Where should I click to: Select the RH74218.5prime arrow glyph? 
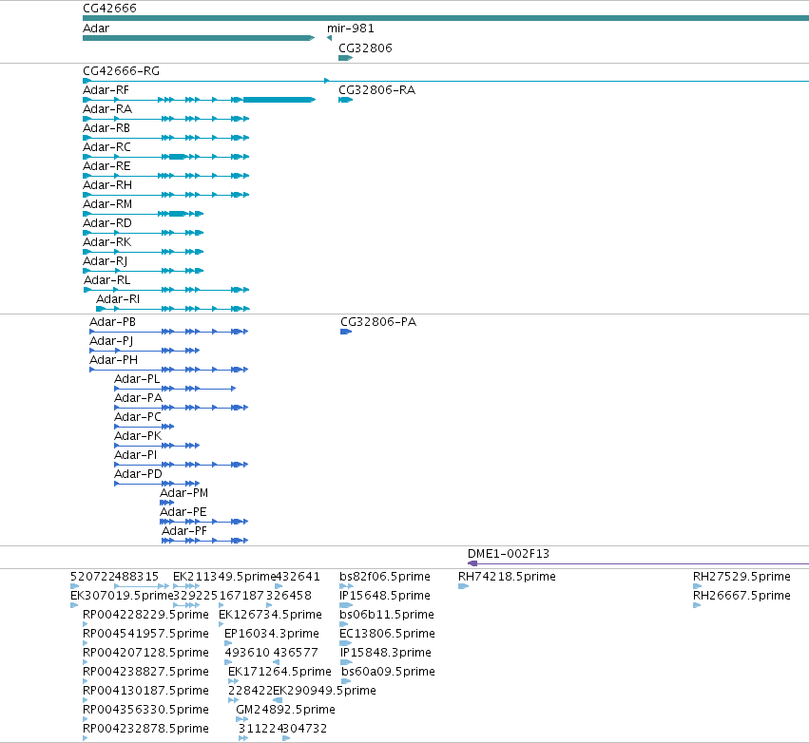tap(463, 586)
